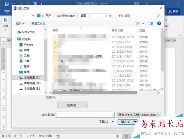Click the 范围(R) text field
This screenshot has width=184, height=139.
tap(72, 98)
